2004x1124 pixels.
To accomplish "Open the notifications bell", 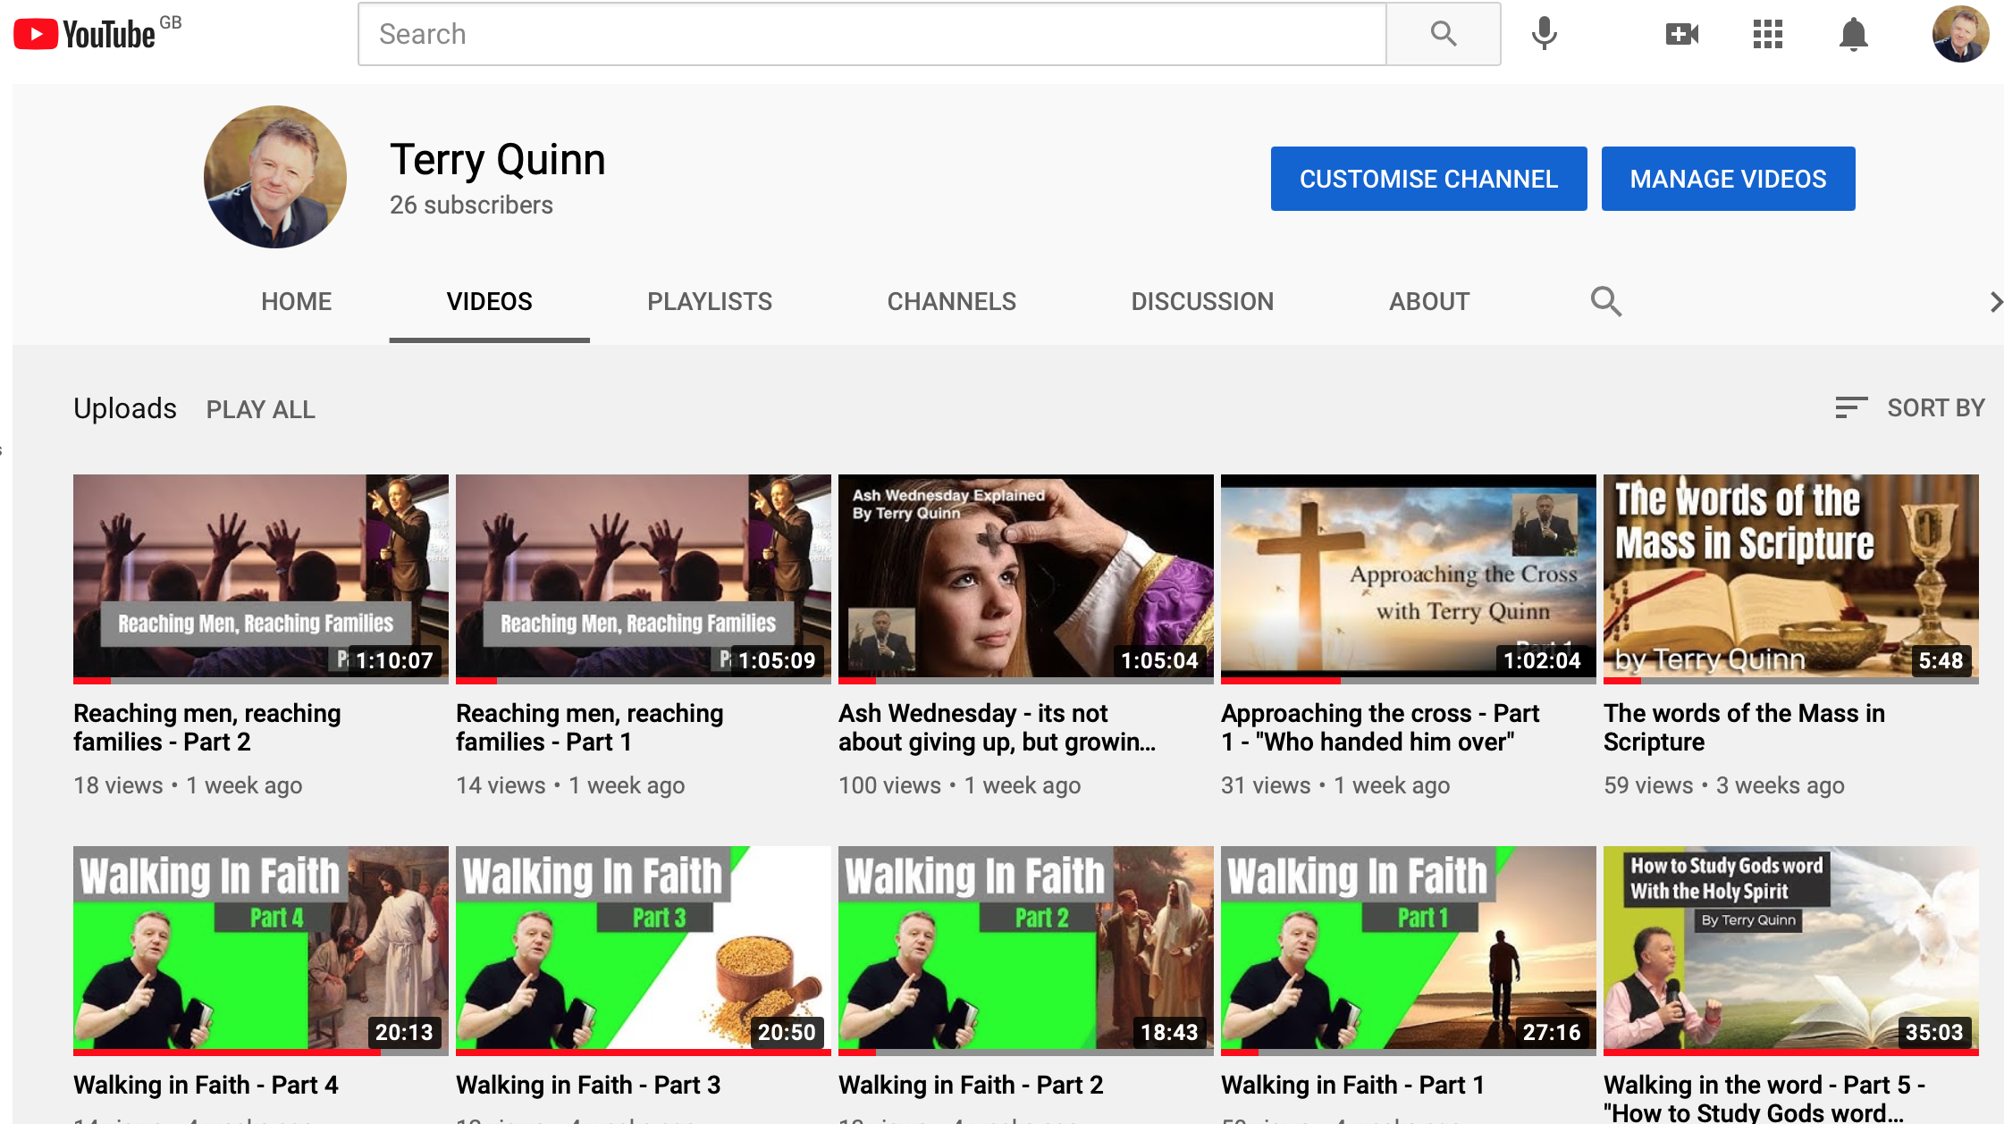I will coord(1853,33).
